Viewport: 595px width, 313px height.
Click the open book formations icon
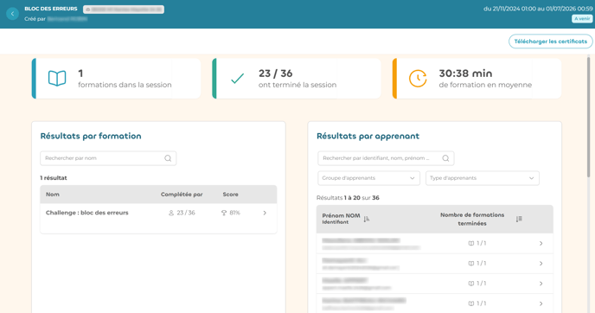click(57, 78)
